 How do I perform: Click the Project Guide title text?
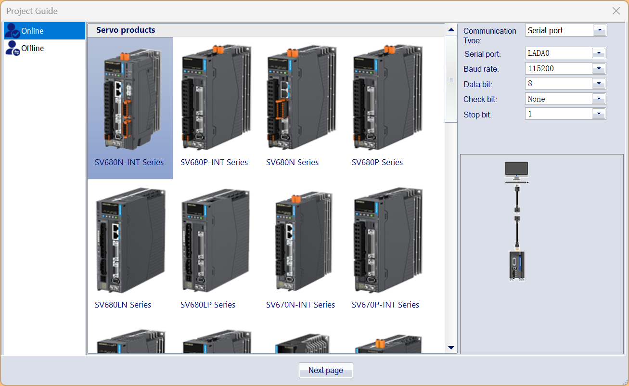pos(32,11)
